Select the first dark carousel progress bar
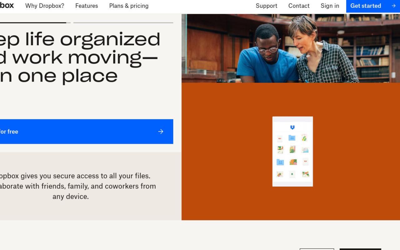400x250 pixels. [x=35, y=22]
